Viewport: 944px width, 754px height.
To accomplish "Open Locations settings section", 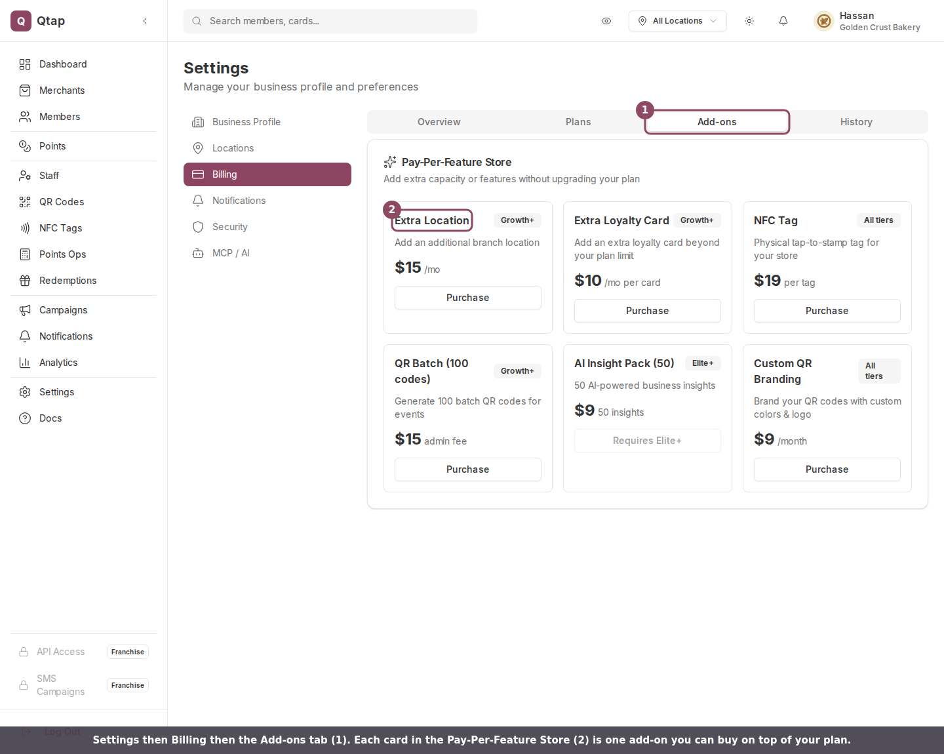I will [x=267, y=148].
